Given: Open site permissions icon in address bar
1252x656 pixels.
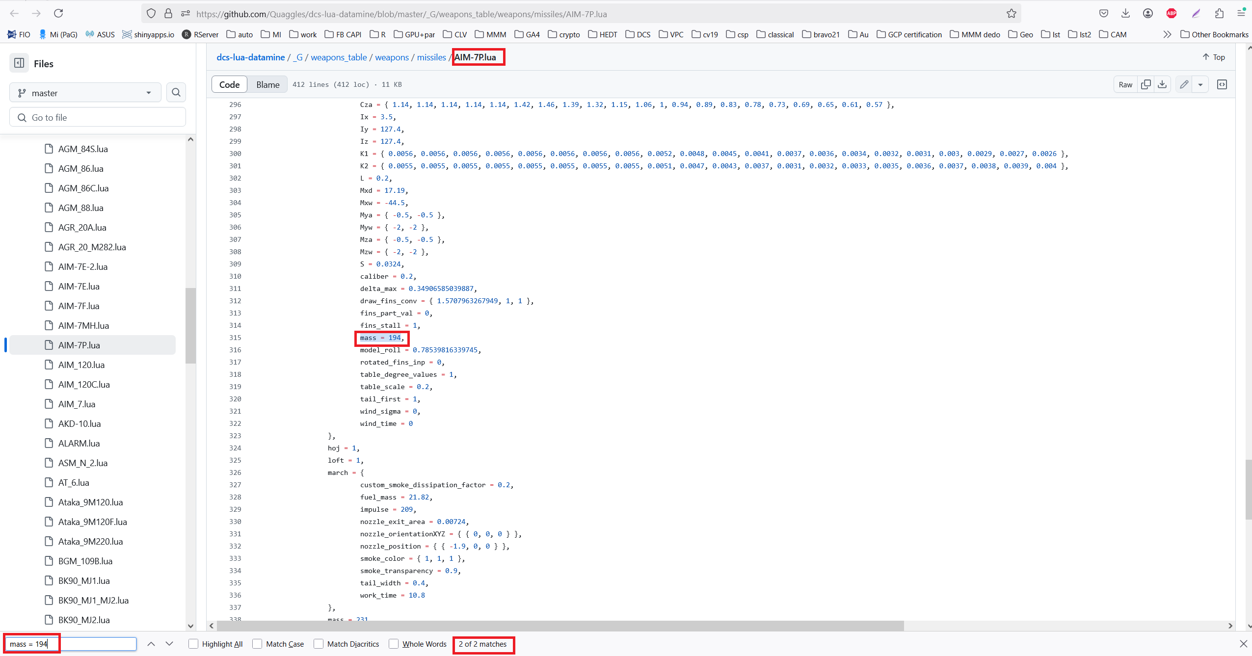Looking at the screenshot, I should (x=186, y=13).
